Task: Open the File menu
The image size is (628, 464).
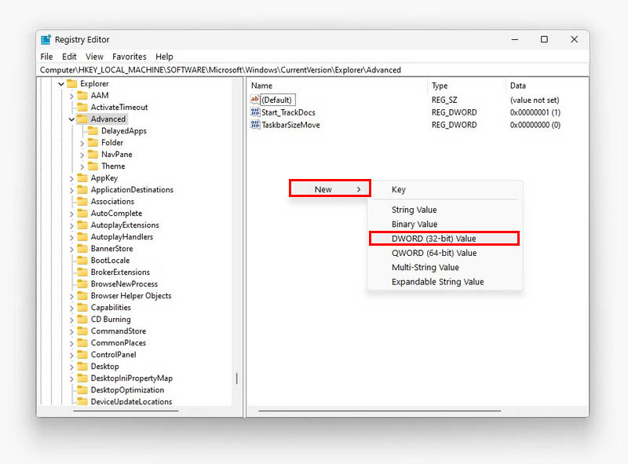Action: click(46, 57)
